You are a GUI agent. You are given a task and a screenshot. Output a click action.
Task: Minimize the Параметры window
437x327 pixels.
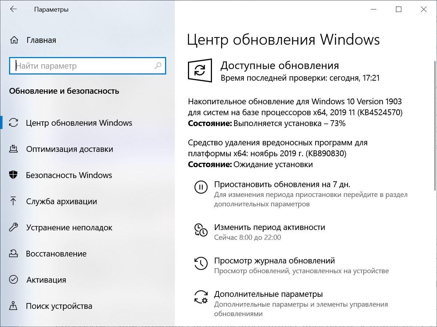[373, 9]
